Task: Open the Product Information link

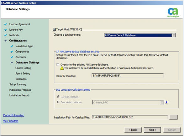Action: point(14,115)
